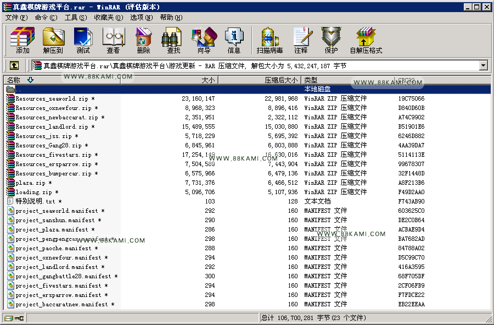Click the Add (添加) toolbar icon
The height and width of the screenshot is (325, 494).
coord(23,40)
